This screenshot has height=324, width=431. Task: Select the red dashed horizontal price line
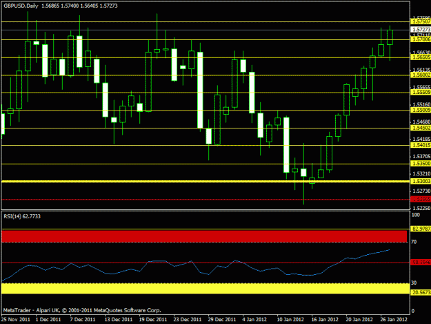coord(206,199)
